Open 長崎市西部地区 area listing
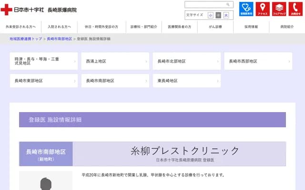Image resolution: width=305 pixels, height=190 pixels. pyautogui.click(x=258, y=61)
